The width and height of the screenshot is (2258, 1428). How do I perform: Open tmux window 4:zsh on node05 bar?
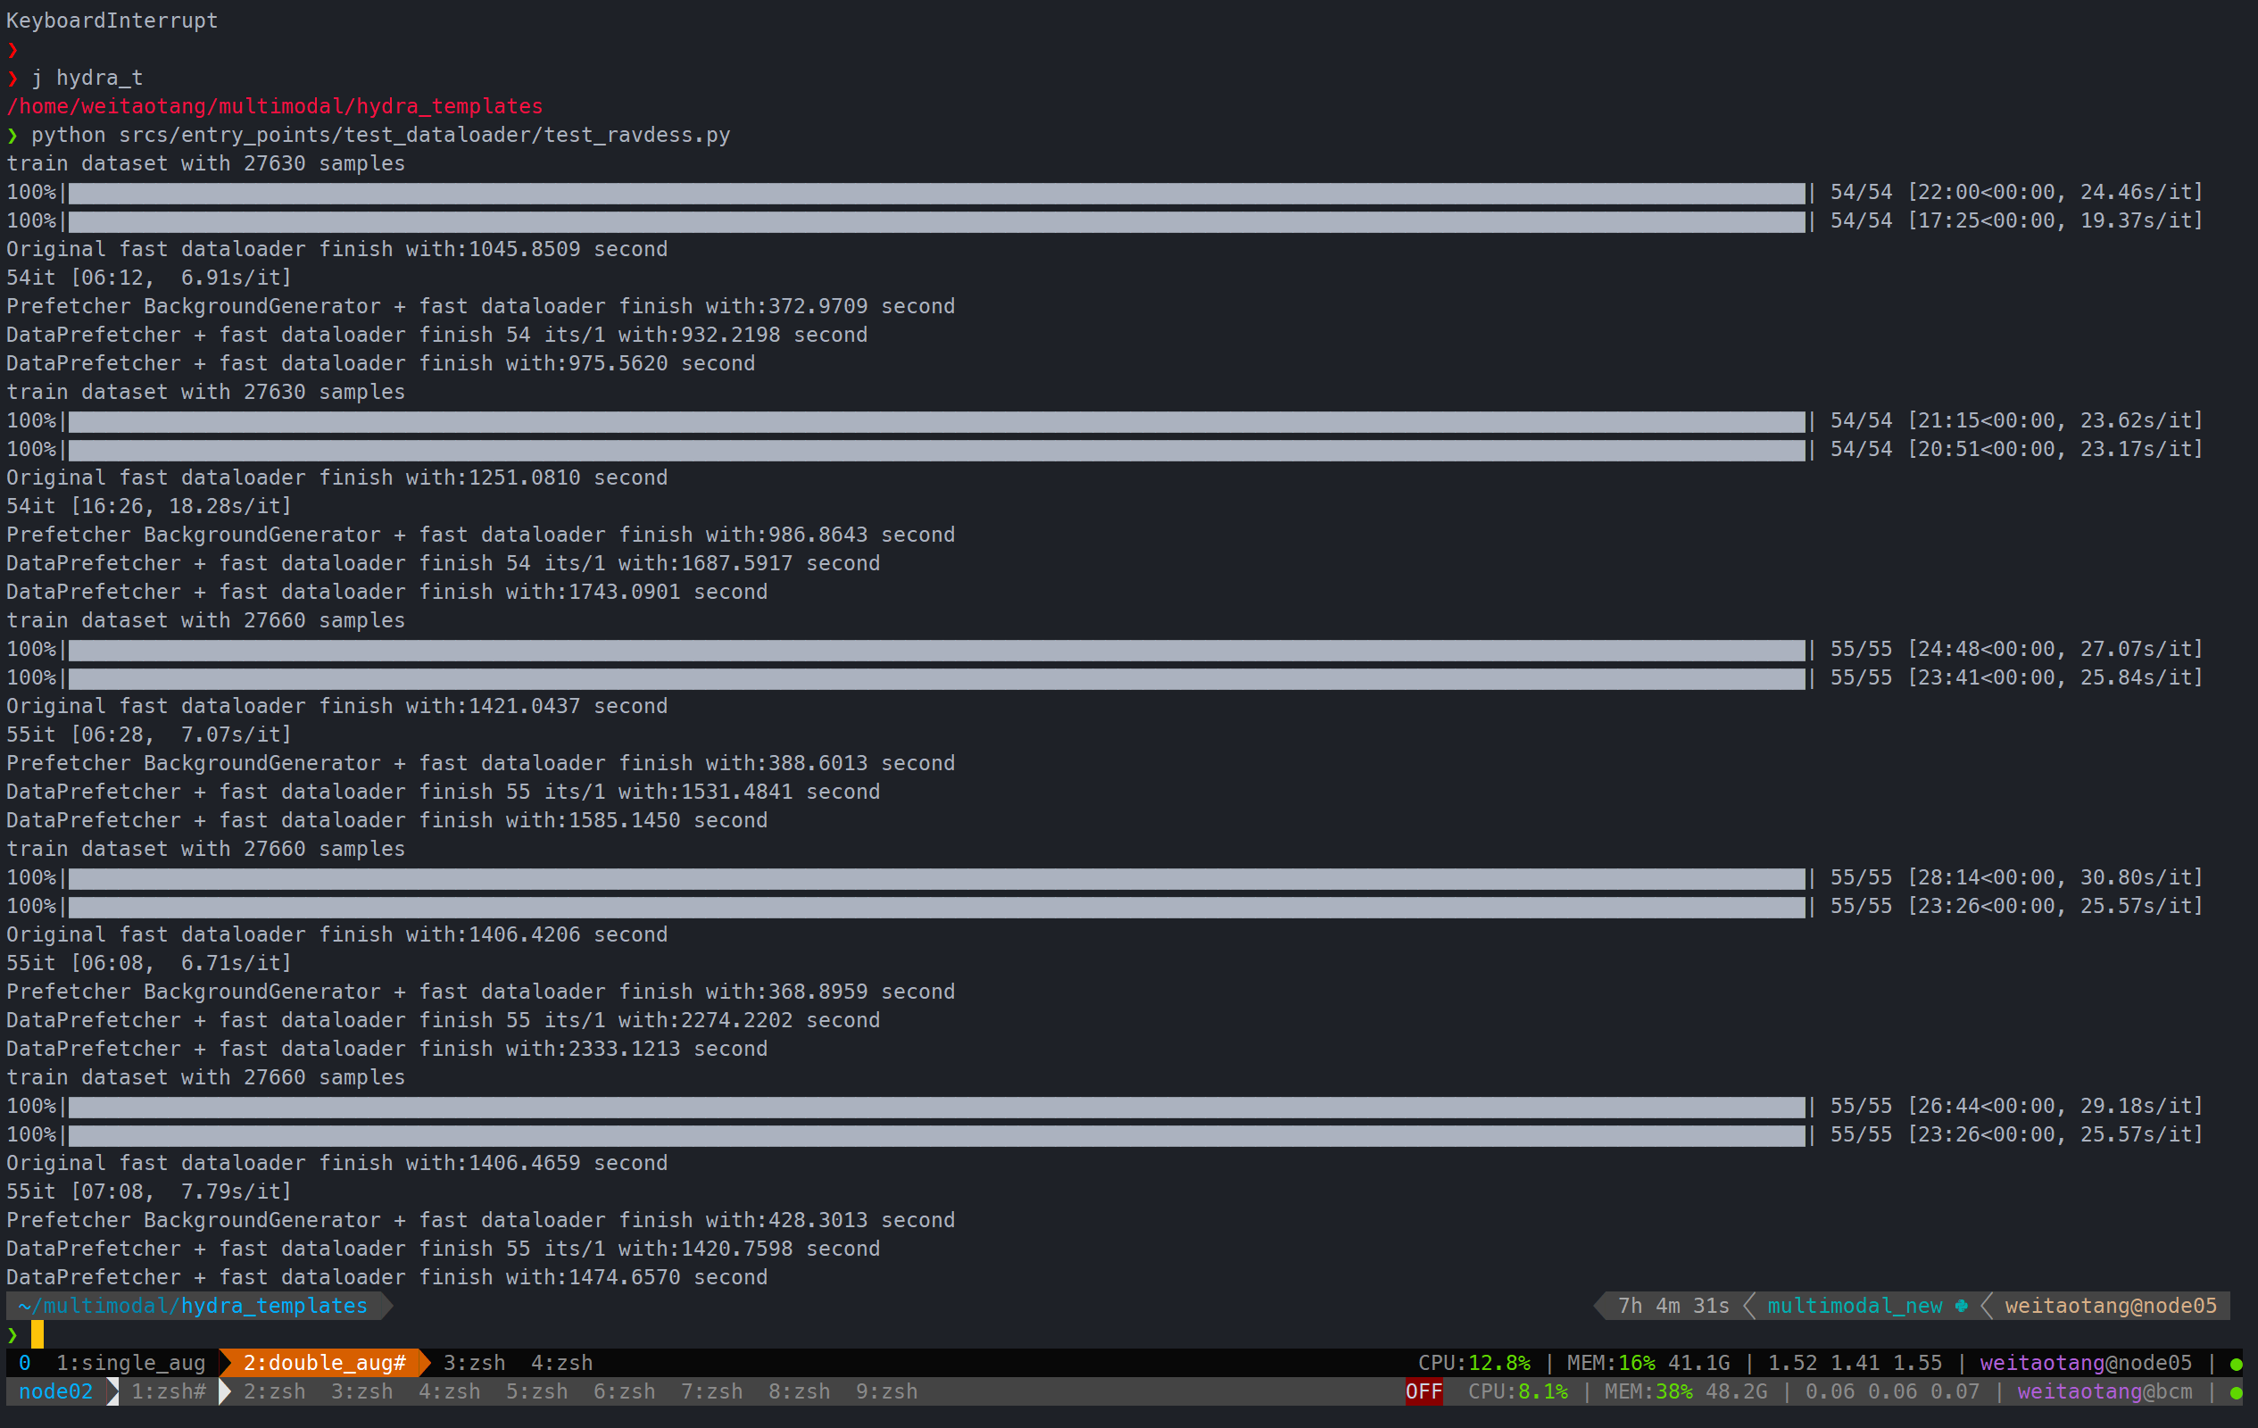tap(561, 1362)
